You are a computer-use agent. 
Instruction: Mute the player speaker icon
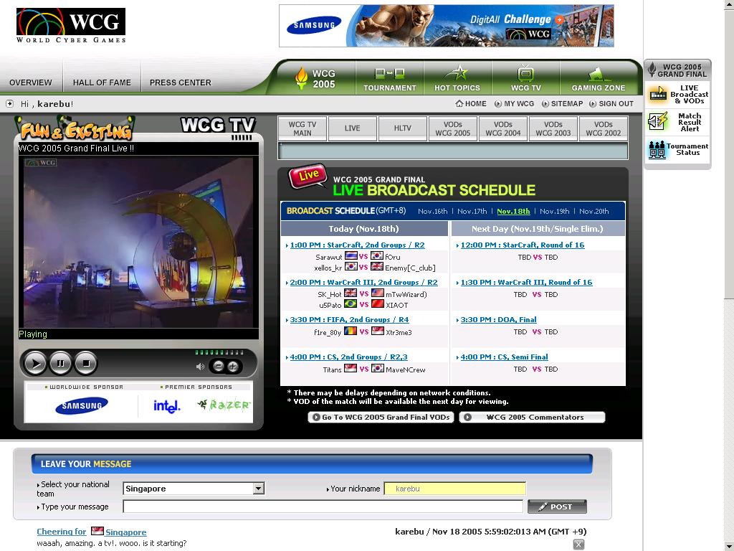click(x=200, y=367)
